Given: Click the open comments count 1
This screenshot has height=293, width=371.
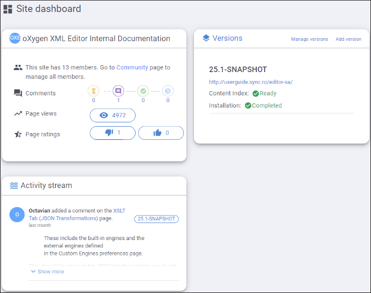Looking at the screenshot, I should click(x=118, y=100).
